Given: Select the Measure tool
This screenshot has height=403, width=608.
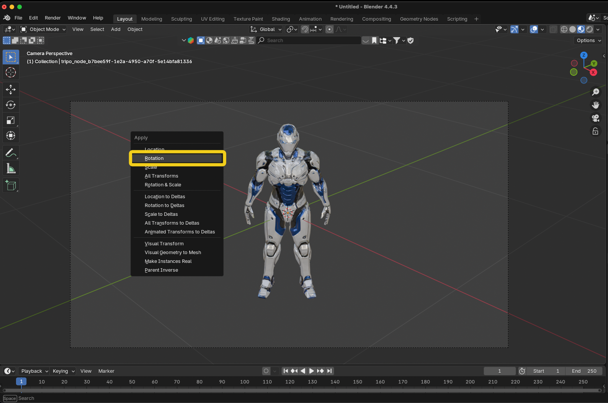Looking at the screenshot, I should (11, 169).
